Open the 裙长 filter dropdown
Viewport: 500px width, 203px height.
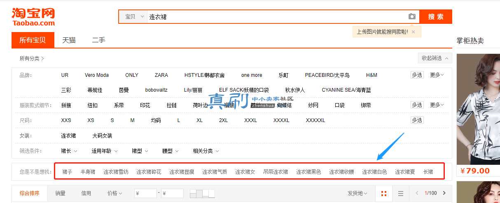[x=69, y=151]
